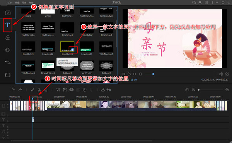Image resolution: width=232 pixels, height=143 pixels.
Task: Open the filters tab in sidebar
Action: point(8,38)
